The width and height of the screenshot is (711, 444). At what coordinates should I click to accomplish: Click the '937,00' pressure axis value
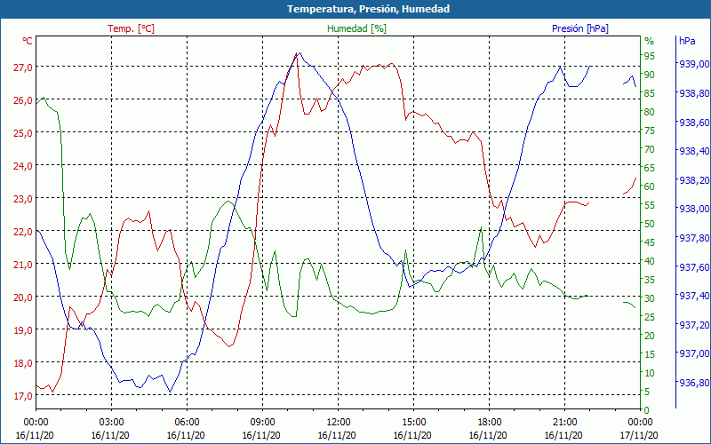693,353
